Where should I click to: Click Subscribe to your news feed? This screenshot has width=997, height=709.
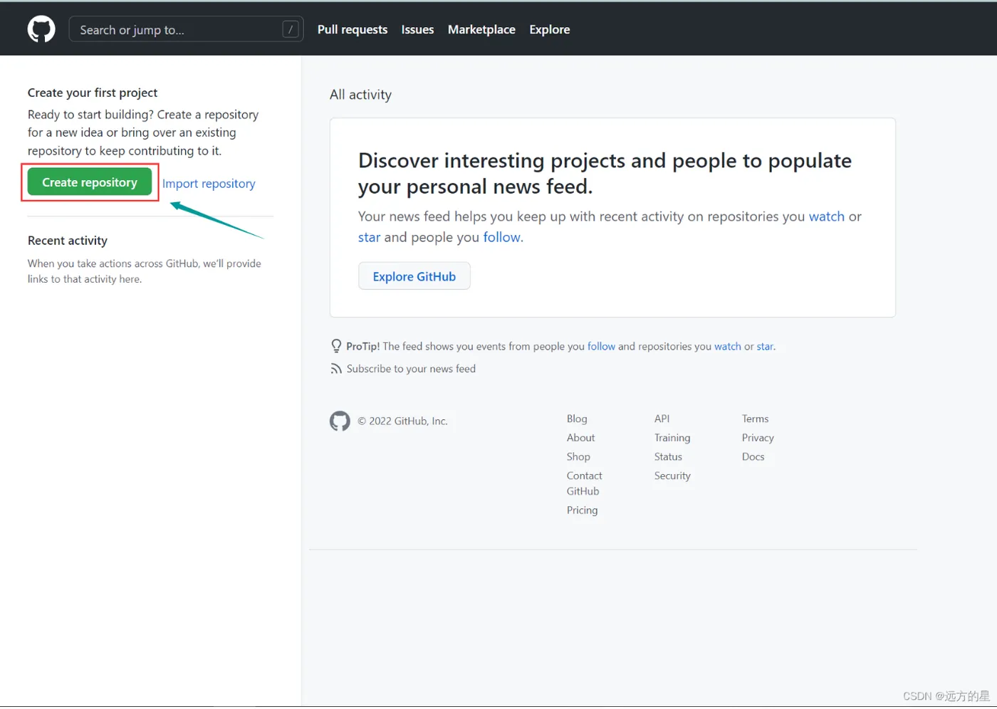pos(411,369)
